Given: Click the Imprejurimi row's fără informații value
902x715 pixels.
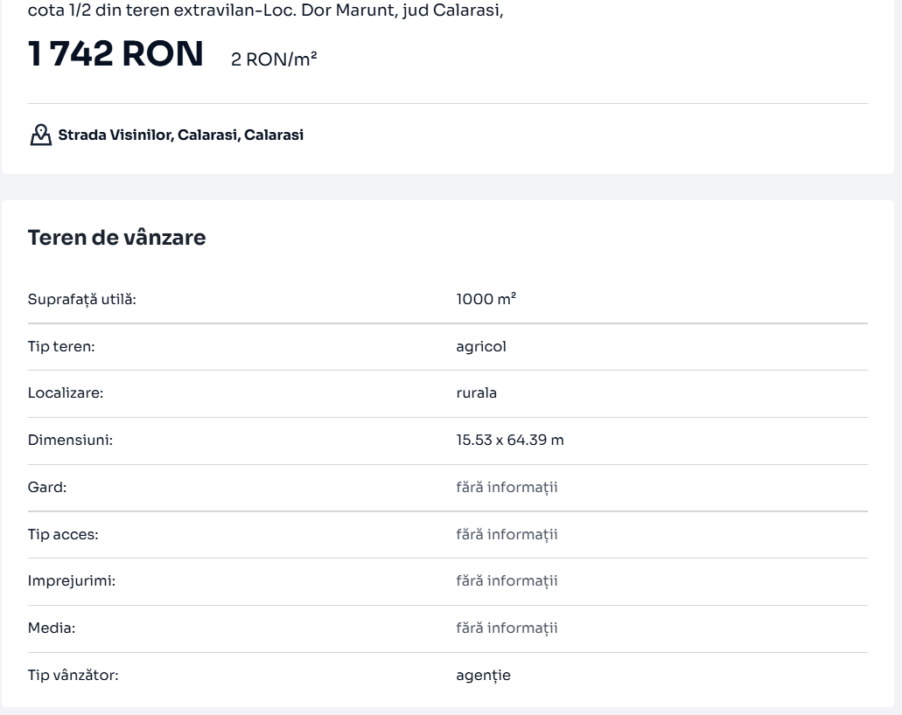Looking at the screenshot, I should (x=507, y=581).
